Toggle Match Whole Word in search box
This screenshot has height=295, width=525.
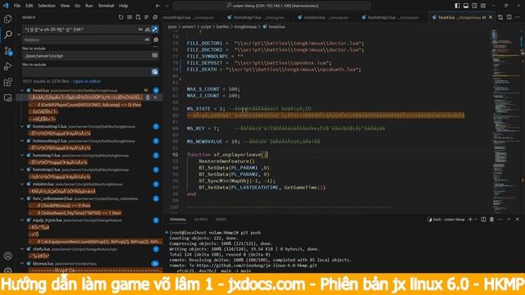click(x=148, y=29)
